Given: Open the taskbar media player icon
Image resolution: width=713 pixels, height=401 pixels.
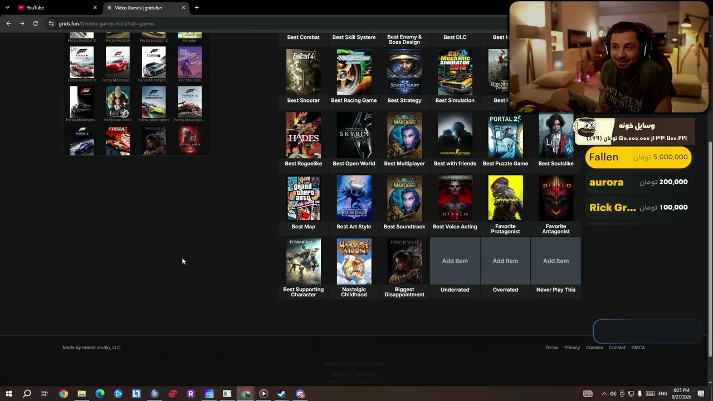Looking at the screenshot, I should coord(263,394).
